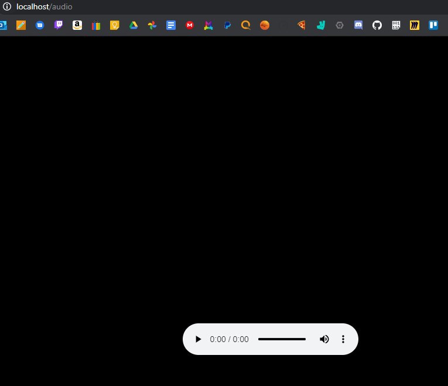Open the PayPal bookmark
Viewport: 448px width, 386px height.
tap(227, 25)
